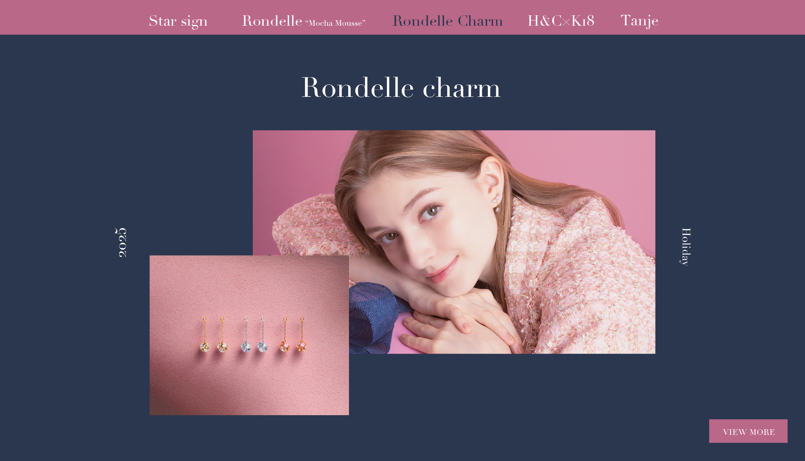Click the rightmost pink charm earring
This screenshot has width=805, height=461.
pyautogui.click(x=302, y=335)
